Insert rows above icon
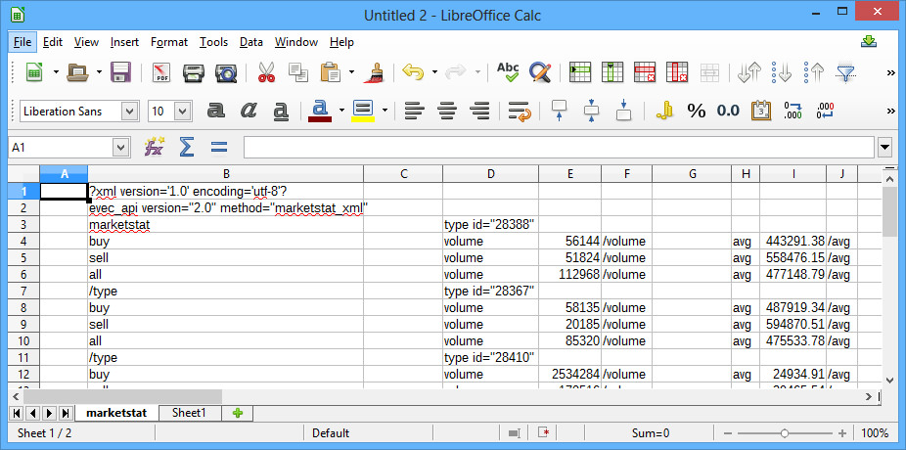The width and height of the screenshot is (906, 450). pyautogui.click(x=580, y=72)
